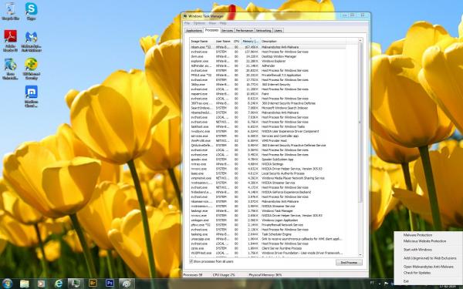Screen dimensions: 463x289
Task: Select the SearchIndexer process row
Action: click(x=268, y=108)
